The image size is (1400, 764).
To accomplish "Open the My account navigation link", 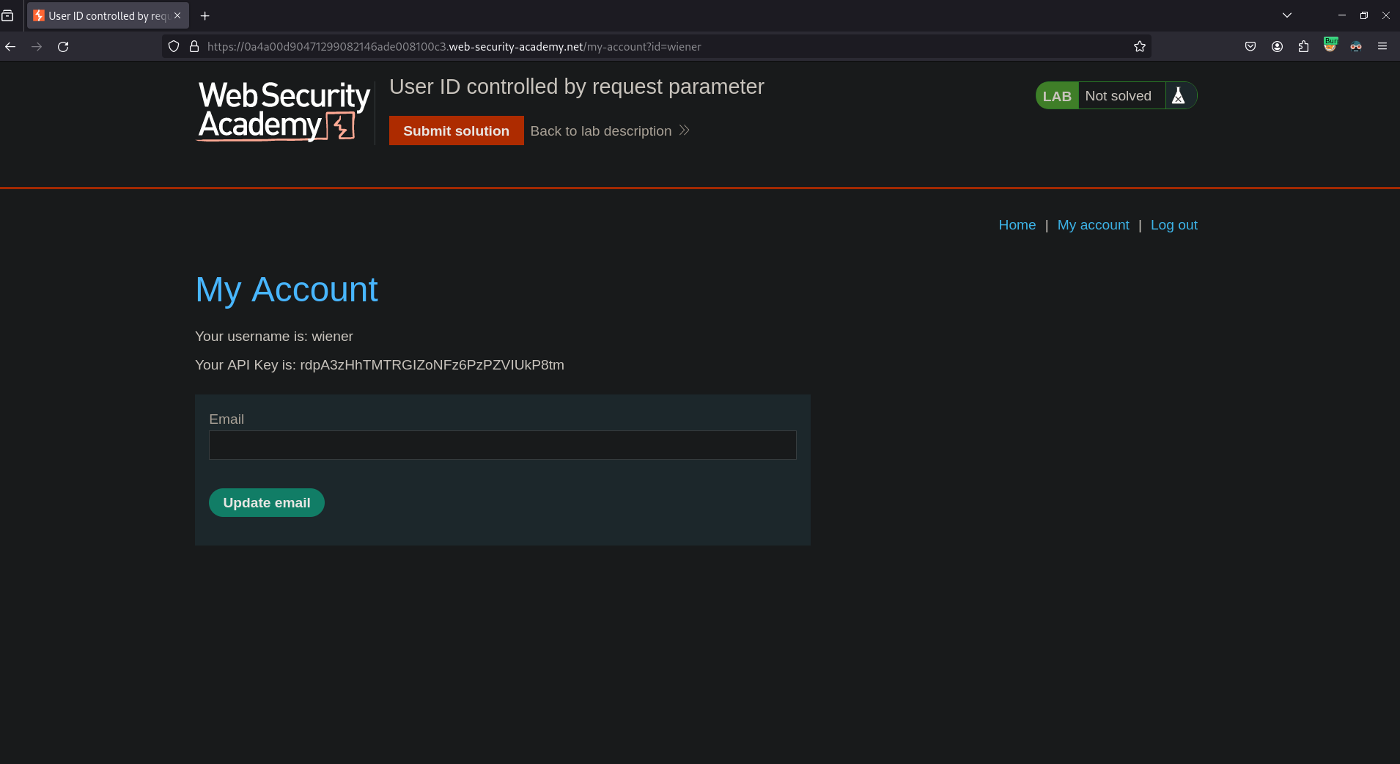I will (x=1092, y=225).
